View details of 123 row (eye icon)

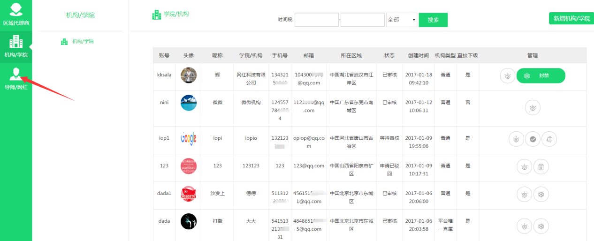[525, 166]
